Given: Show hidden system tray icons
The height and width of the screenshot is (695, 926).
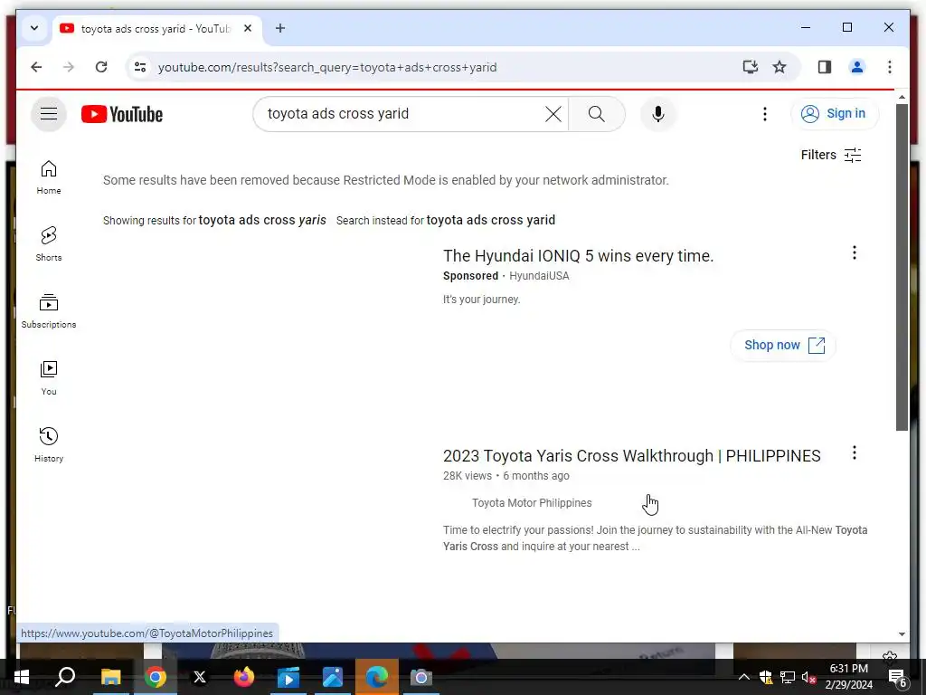Looking at the screenshot, I should coord(743,677).
